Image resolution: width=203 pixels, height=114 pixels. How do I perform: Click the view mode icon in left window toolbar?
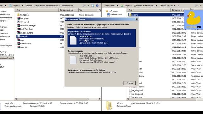tap(84, 6)
